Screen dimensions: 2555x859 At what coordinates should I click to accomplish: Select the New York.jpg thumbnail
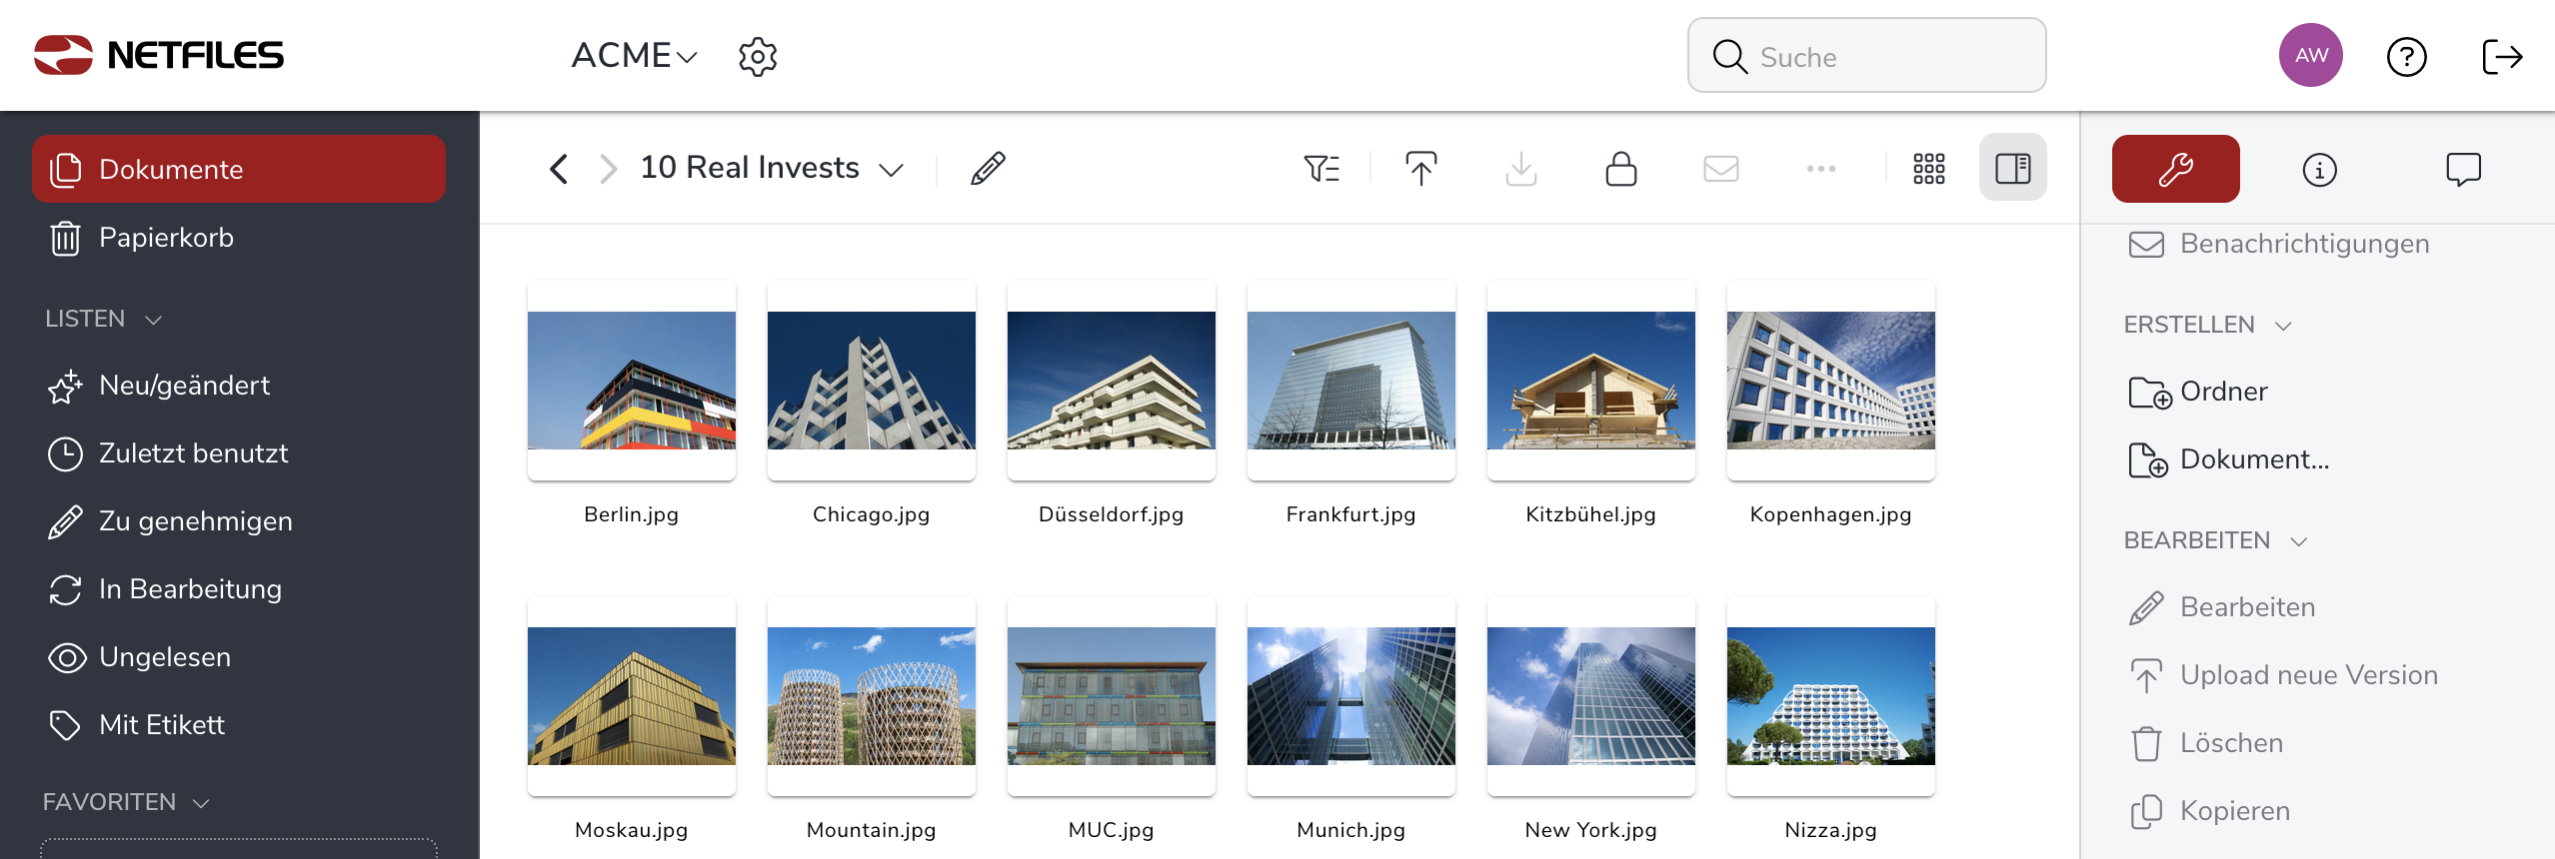(1590, 696)
